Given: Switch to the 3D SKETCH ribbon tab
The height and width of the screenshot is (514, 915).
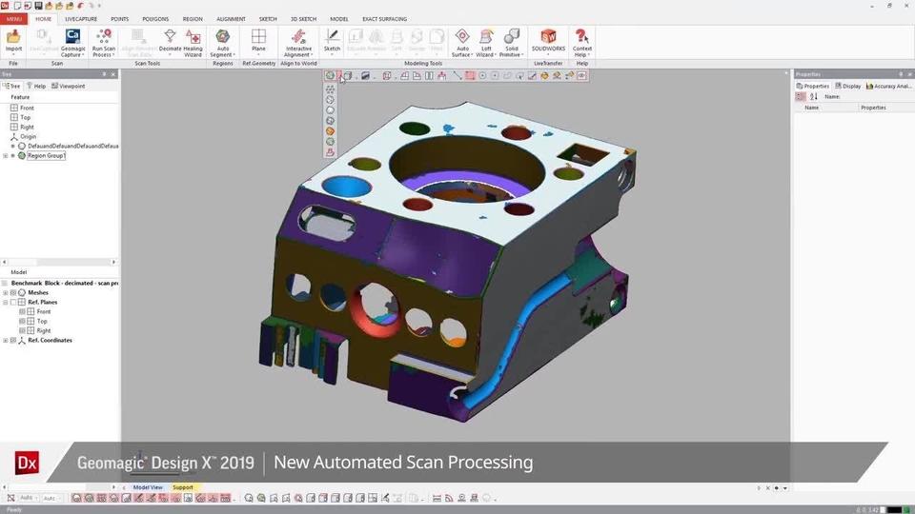Looking at the screenshot, I should click(x=303, y=19).
